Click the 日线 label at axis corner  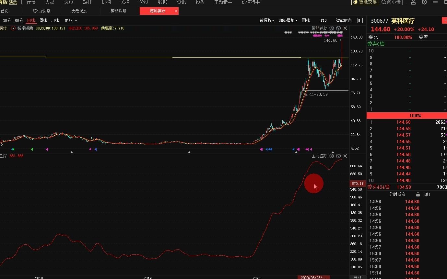357,277
